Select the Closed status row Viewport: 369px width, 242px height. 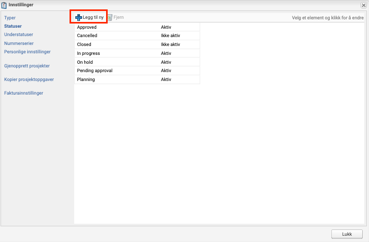tap(84, 44)
